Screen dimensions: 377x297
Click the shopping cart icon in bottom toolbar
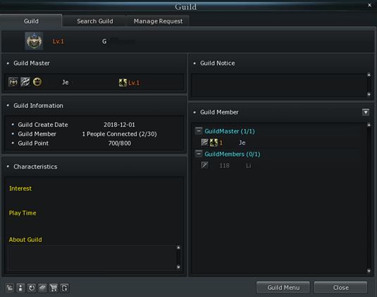click(54, 288)
